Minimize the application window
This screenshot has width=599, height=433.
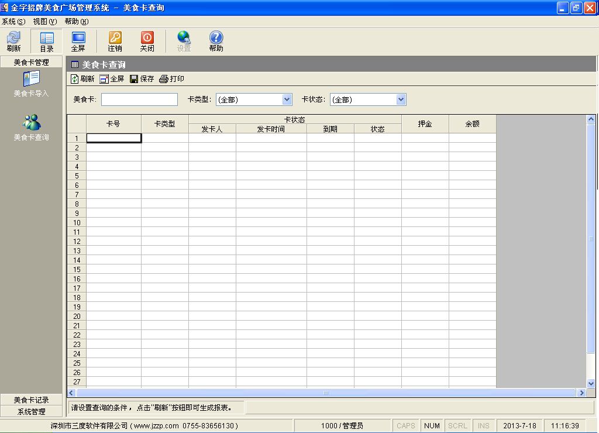563,8
